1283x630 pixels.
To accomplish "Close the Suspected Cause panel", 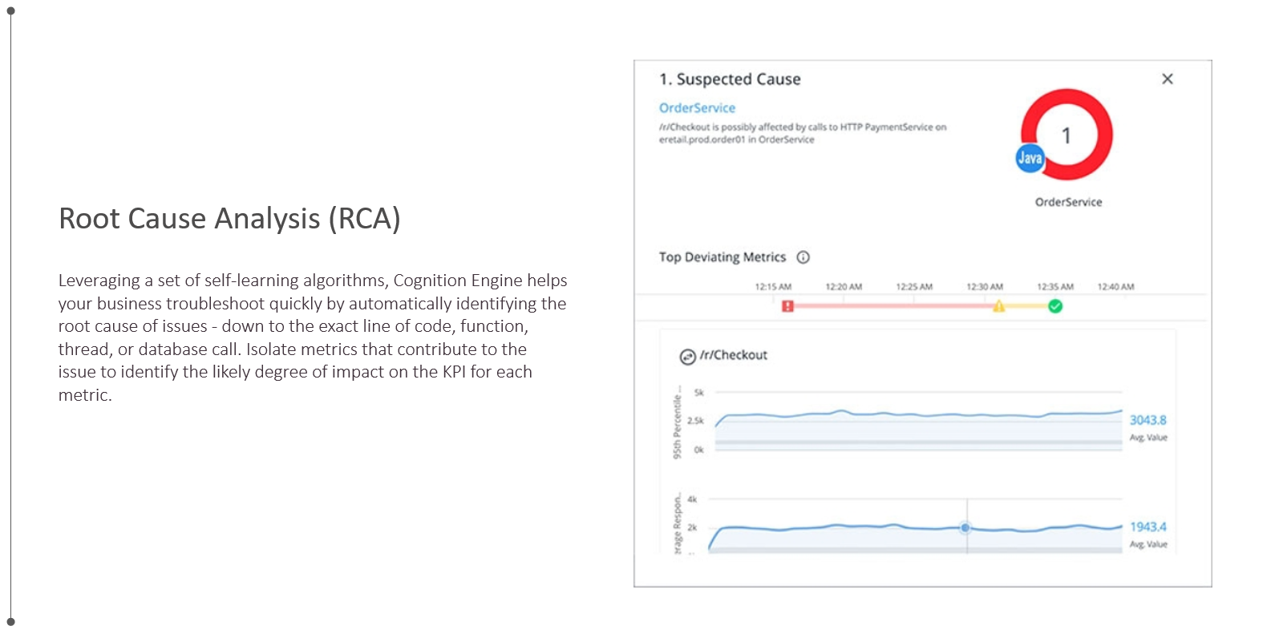I will 1168,79.
